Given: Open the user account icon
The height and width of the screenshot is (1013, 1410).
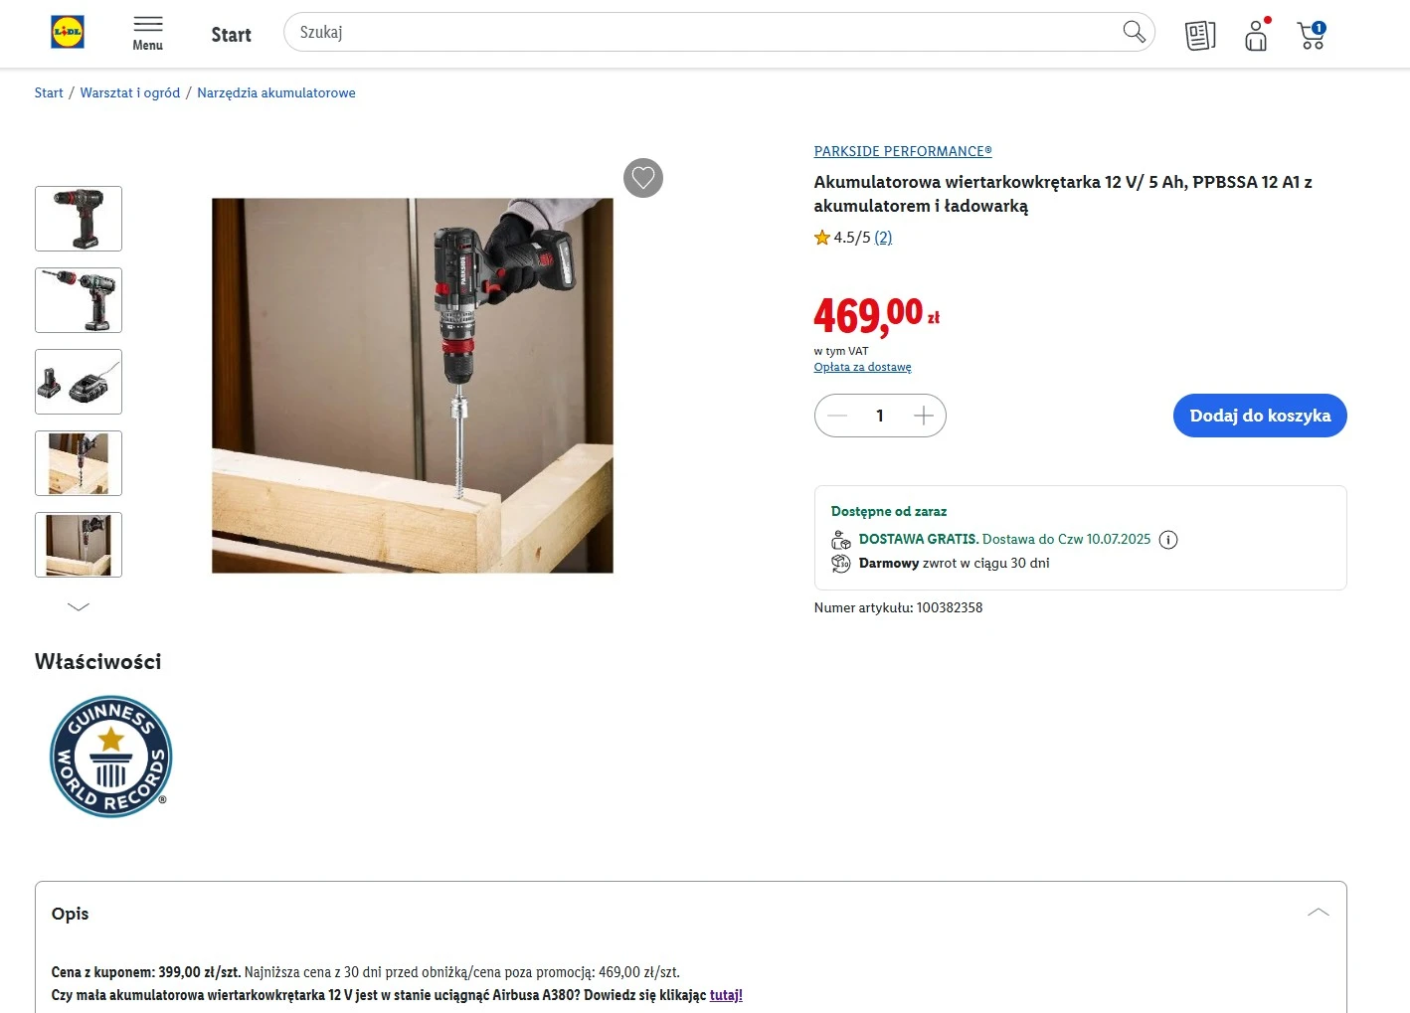Looking at the screenshot, I should pyautogui.click(x=1256, y=36).
